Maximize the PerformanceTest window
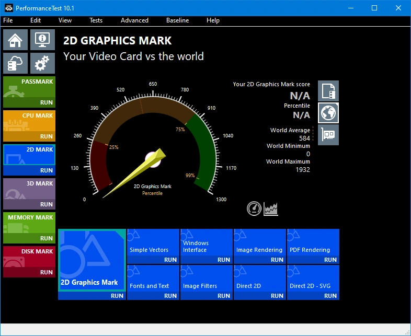 coord(374,8)
